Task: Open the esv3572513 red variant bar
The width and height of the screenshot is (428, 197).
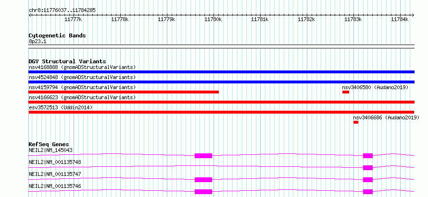Action: (x=221, y=112)
